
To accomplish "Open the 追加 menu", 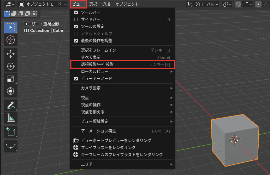I will pyautogui.click(x=106, y=4).
